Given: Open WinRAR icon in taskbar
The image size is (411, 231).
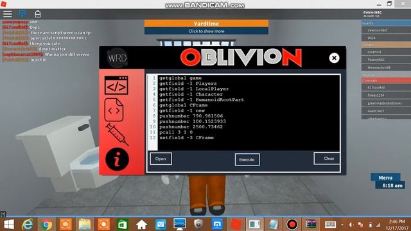Looking at the screenshot, I should 311,225.
